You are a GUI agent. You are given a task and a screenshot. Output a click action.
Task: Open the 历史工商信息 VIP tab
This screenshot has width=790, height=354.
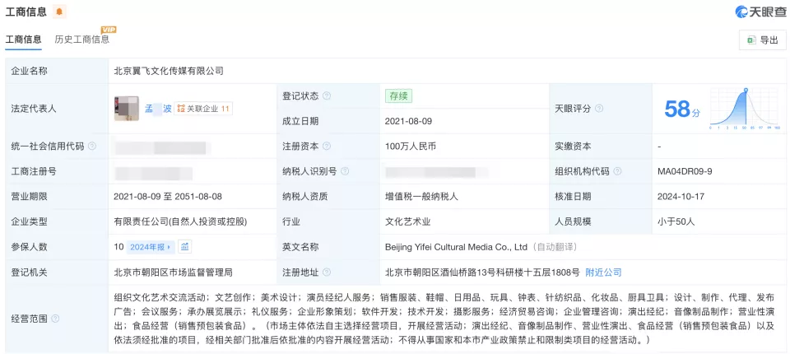coord(81,40)
